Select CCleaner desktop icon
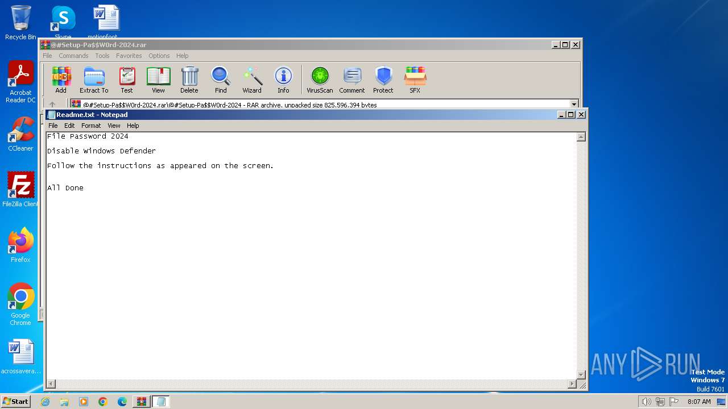This screenshot has height=409, width=728. click(20, 134)
